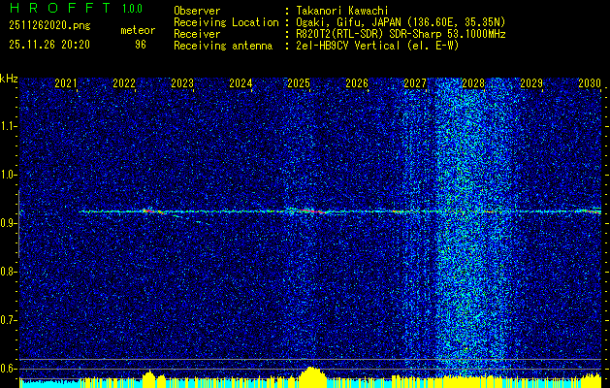Click the antenna value 2el-HB9CV Vertical
Viewport: 610px width, 388px height.
coord(348,46)
